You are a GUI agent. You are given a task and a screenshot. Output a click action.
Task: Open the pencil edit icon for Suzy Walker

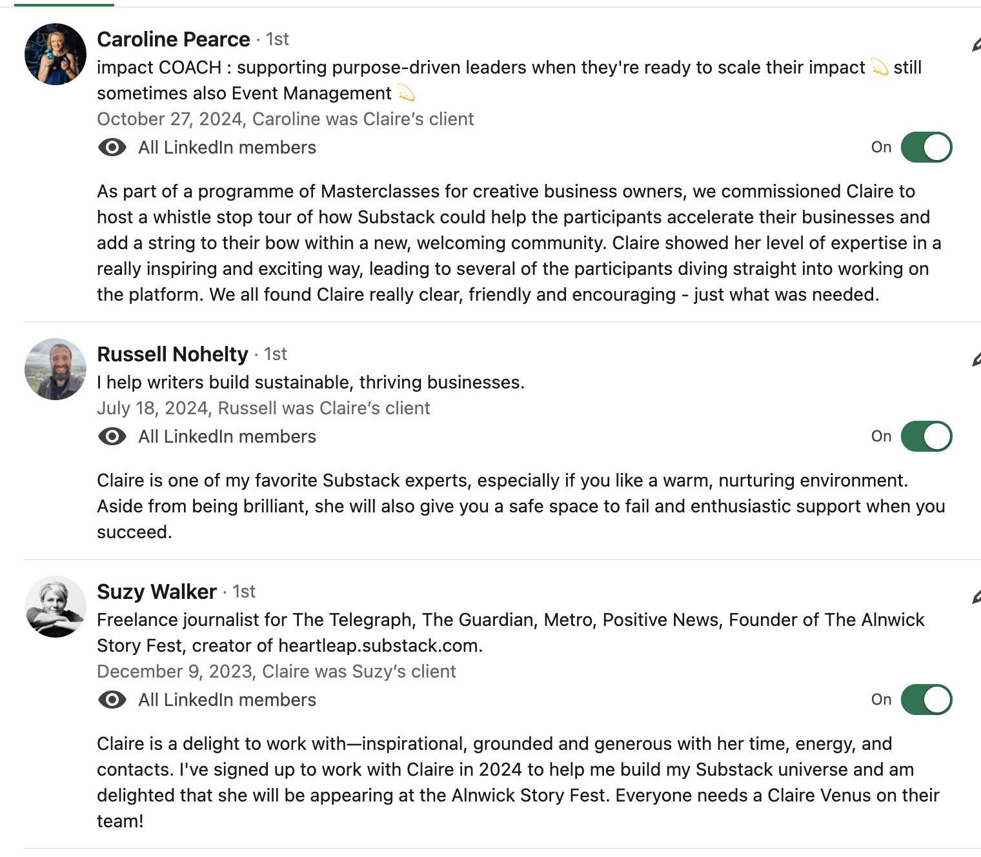point(976,597)
